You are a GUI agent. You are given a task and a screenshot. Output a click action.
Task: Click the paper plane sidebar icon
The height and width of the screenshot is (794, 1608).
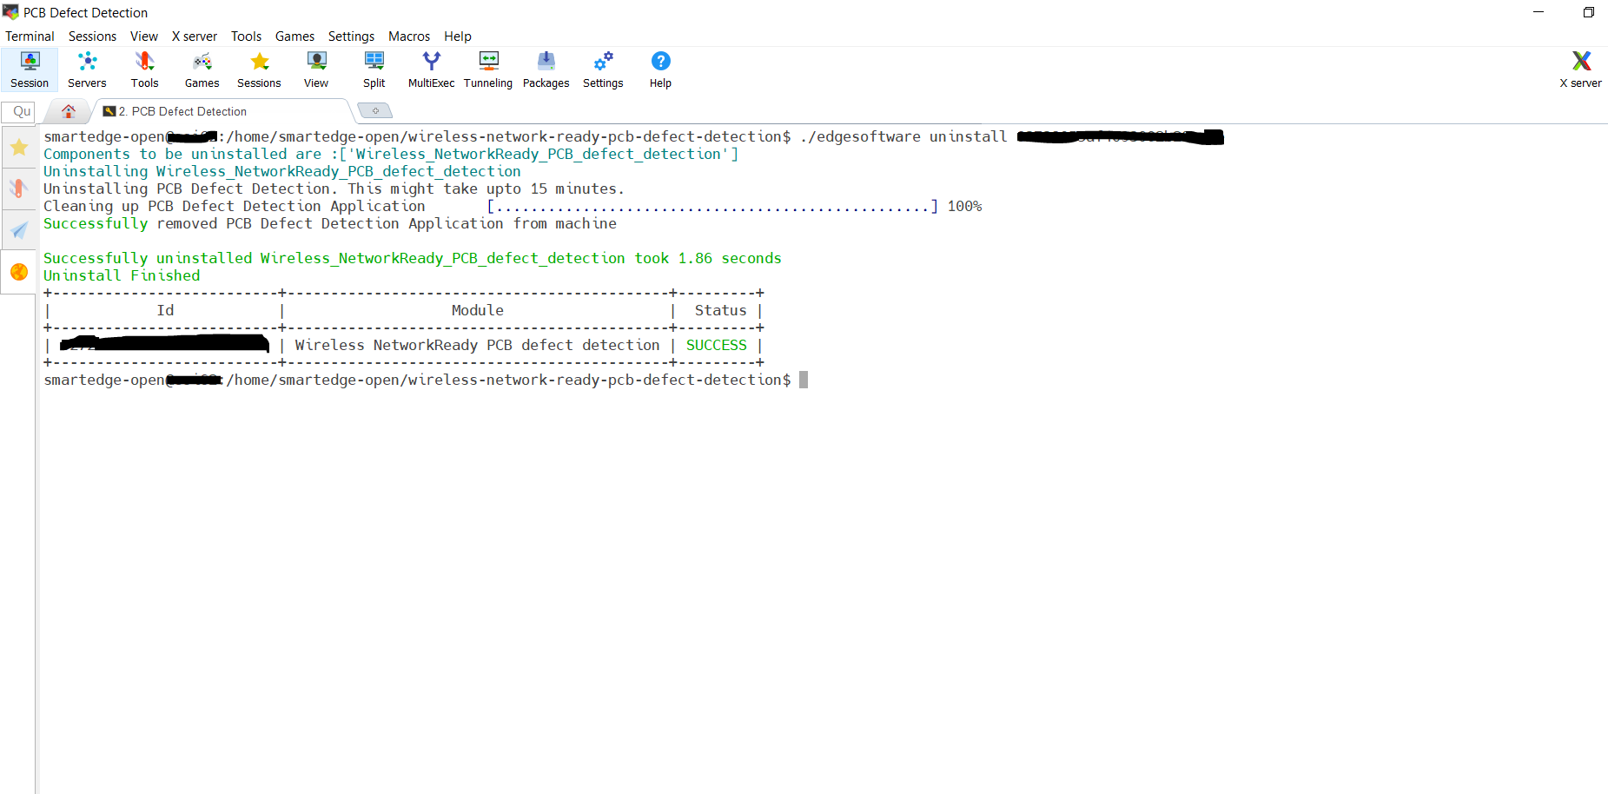pos(19,230)
